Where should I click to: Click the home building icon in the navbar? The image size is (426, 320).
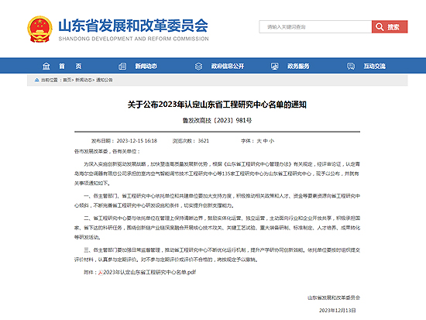coord(46,66)
